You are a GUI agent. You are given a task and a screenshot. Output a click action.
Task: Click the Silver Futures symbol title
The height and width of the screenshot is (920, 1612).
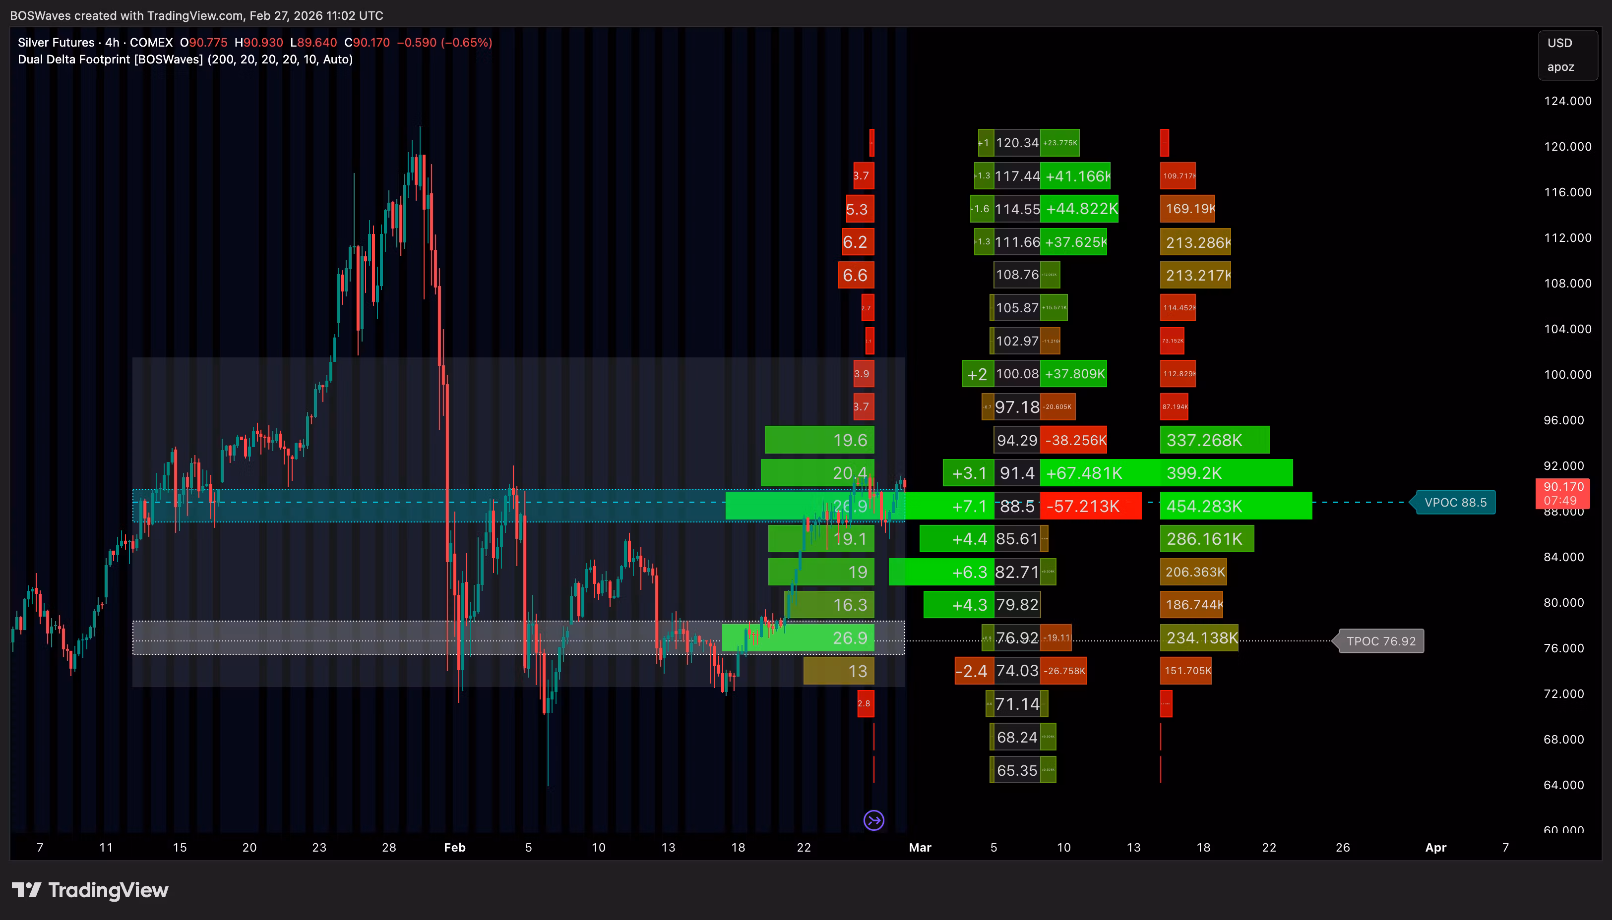pyautogui.click(x=56, y=42)
